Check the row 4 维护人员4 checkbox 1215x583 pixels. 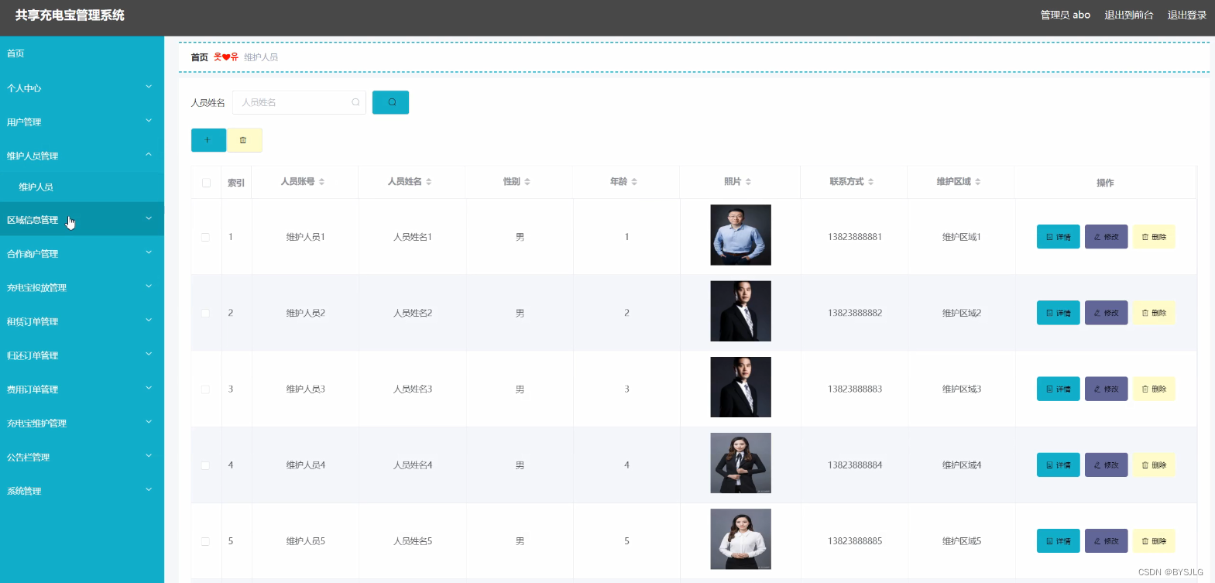click(x=205, y=465)
